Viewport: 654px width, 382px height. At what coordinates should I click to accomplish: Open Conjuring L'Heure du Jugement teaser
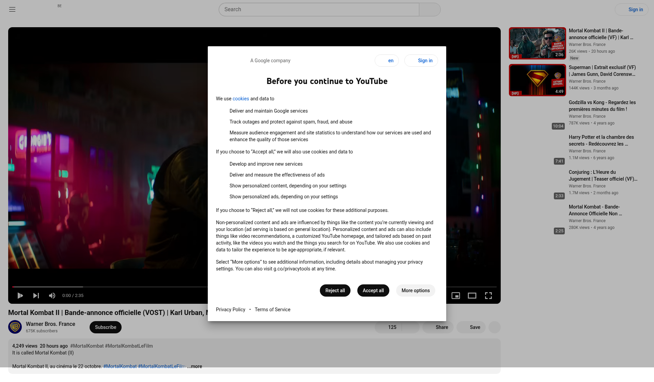pyautogui.click(x=603, y=176)
